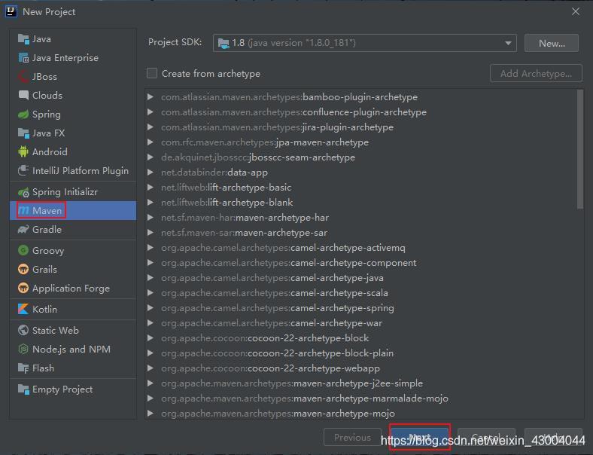This screenshot has width=593, height=455.
Task: Select cocoon-22-archetype-block row text
Action: click(x=265, y=338)
